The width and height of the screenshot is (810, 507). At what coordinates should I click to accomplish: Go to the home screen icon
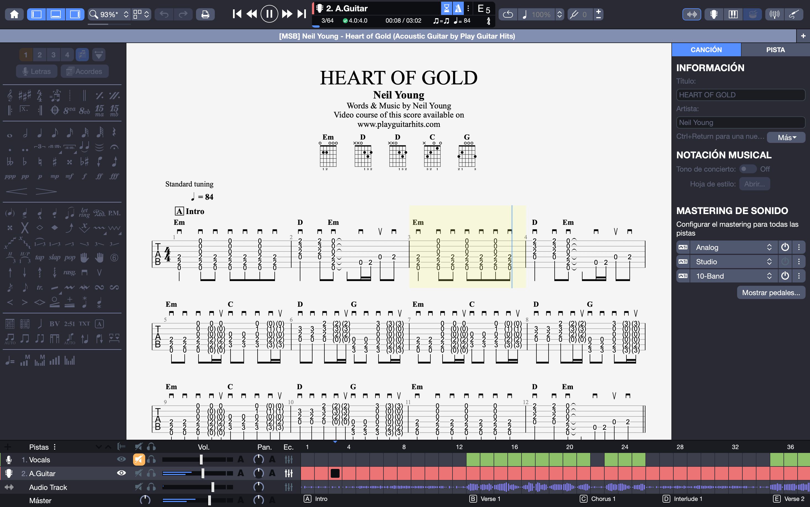[x=14, y=14]
